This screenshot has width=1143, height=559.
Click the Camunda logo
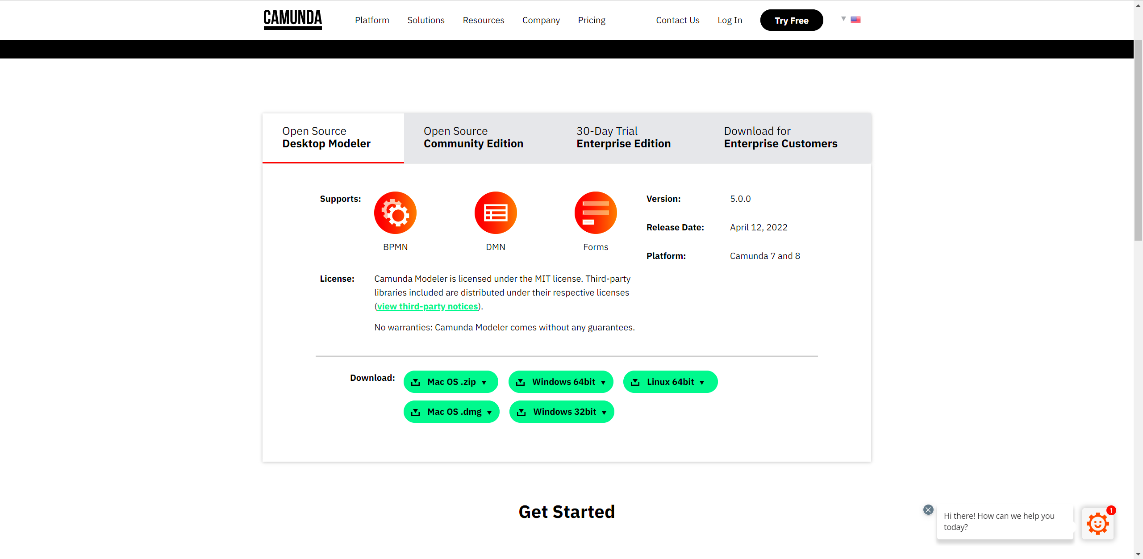[292, 20]
